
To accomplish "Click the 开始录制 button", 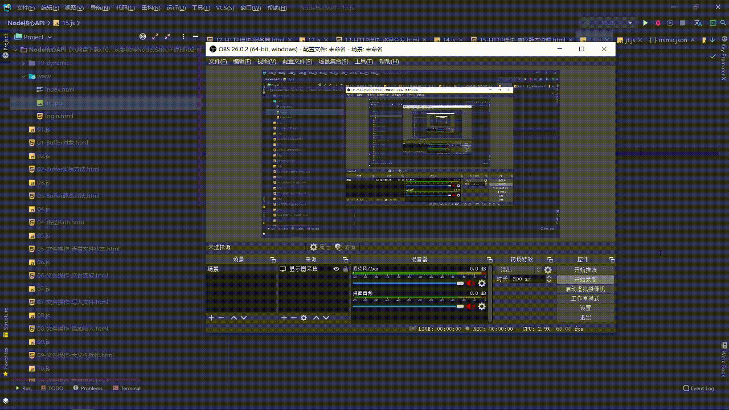I will pos(585,280).
